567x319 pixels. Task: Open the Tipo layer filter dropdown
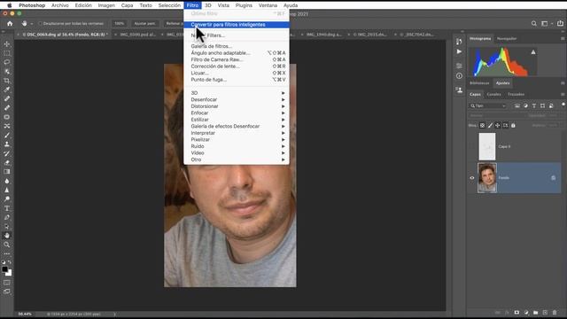[x=488, y=105]
